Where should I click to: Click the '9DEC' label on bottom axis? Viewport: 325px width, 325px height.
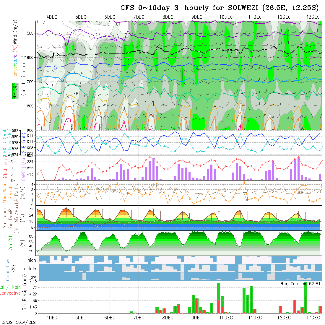197,318
